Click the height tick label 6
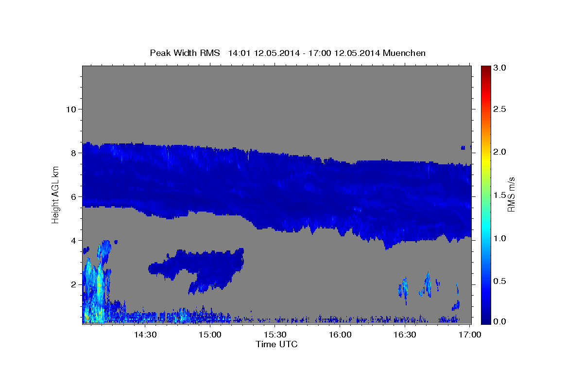Viewport: 583px width, 389px height. click(x=73, y=196)
